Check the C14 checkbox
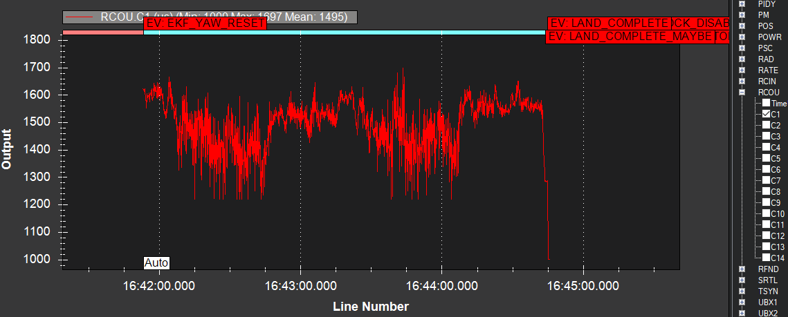This screenshot has height=317, width=788. pyautogui.click(x=767, y=258)
